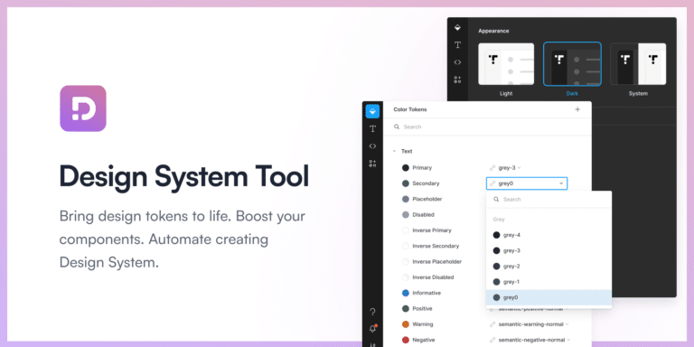Image resolution: width=694 pixels, height=347 pixels.
Task: Click the link icon inside the open grey0 combo box
Action: (x=492, y=183)
